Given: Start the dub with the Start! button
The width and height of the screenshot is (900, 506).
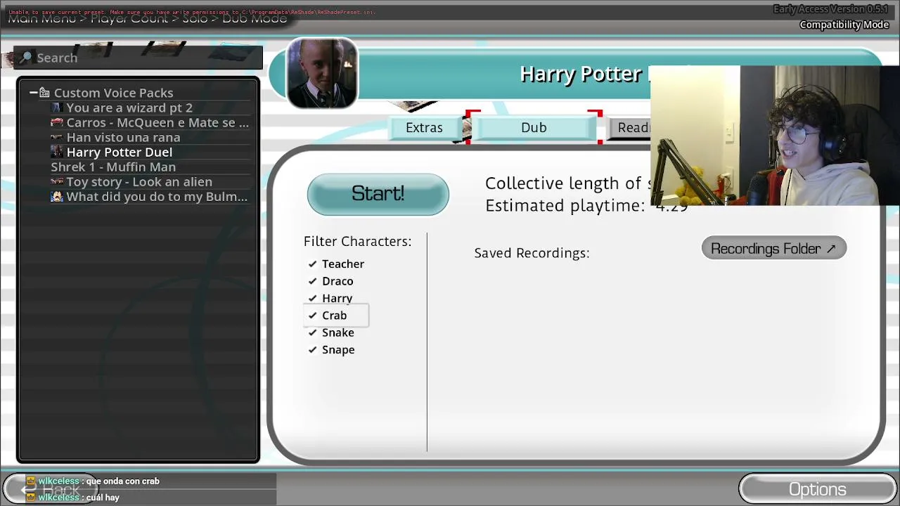Looking at the screenshot, I should (x=378, y=194).
